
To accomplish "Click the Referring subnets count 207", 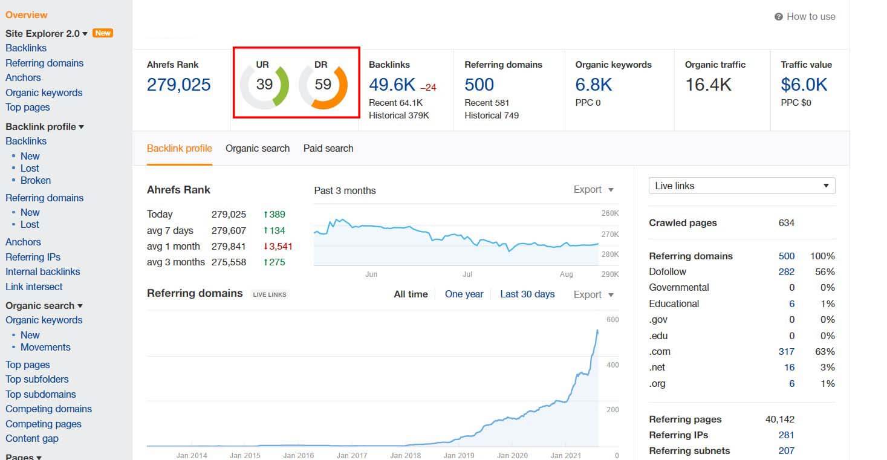I will coord(787,451).
